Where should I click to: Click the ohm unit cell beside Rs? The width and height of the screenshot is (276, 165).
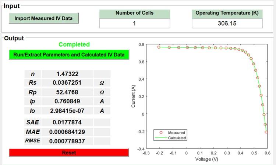[102, 83]
